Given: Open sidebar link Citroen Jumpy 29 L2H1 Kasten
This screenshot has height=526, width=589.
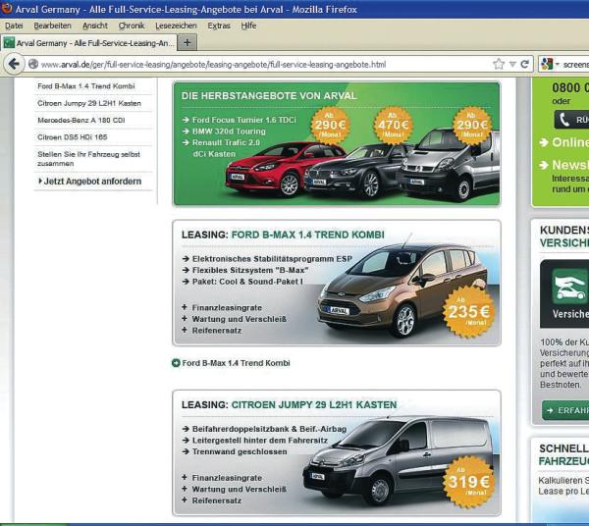Looking at the screenshot, I should [x=89, y=103].
